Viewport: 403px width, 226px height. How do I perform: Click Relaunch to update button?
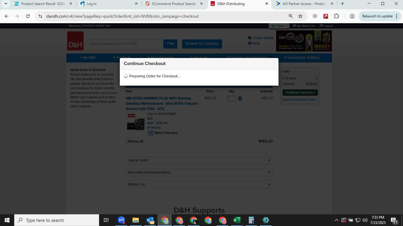point(377,16)
